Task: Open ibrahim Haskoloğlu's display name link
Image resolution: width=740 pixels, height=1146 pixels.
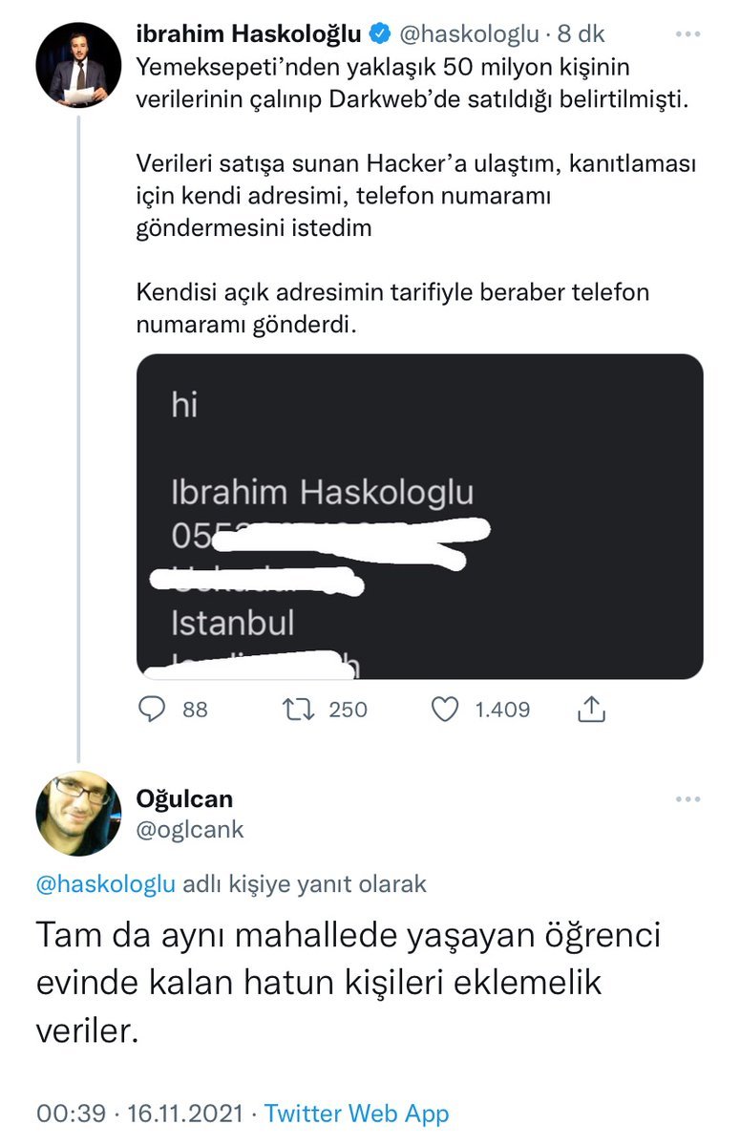Action: click(248, 35)
